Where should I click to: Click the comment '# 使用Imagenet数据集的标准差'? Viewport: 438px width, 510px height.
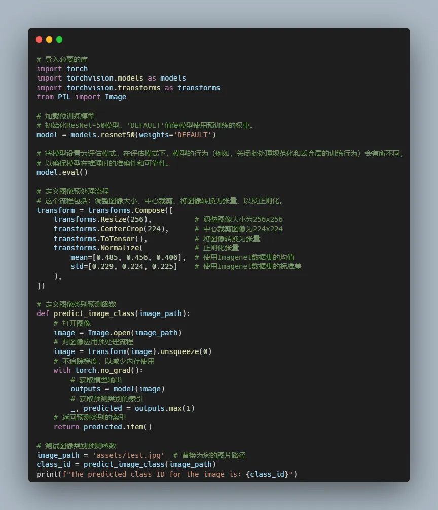(x=248, y=267)
